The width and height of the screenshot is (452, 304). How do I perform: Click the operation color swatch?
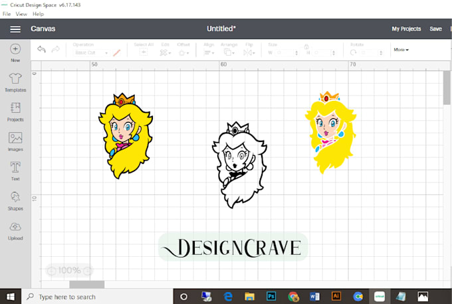[116, 52]
